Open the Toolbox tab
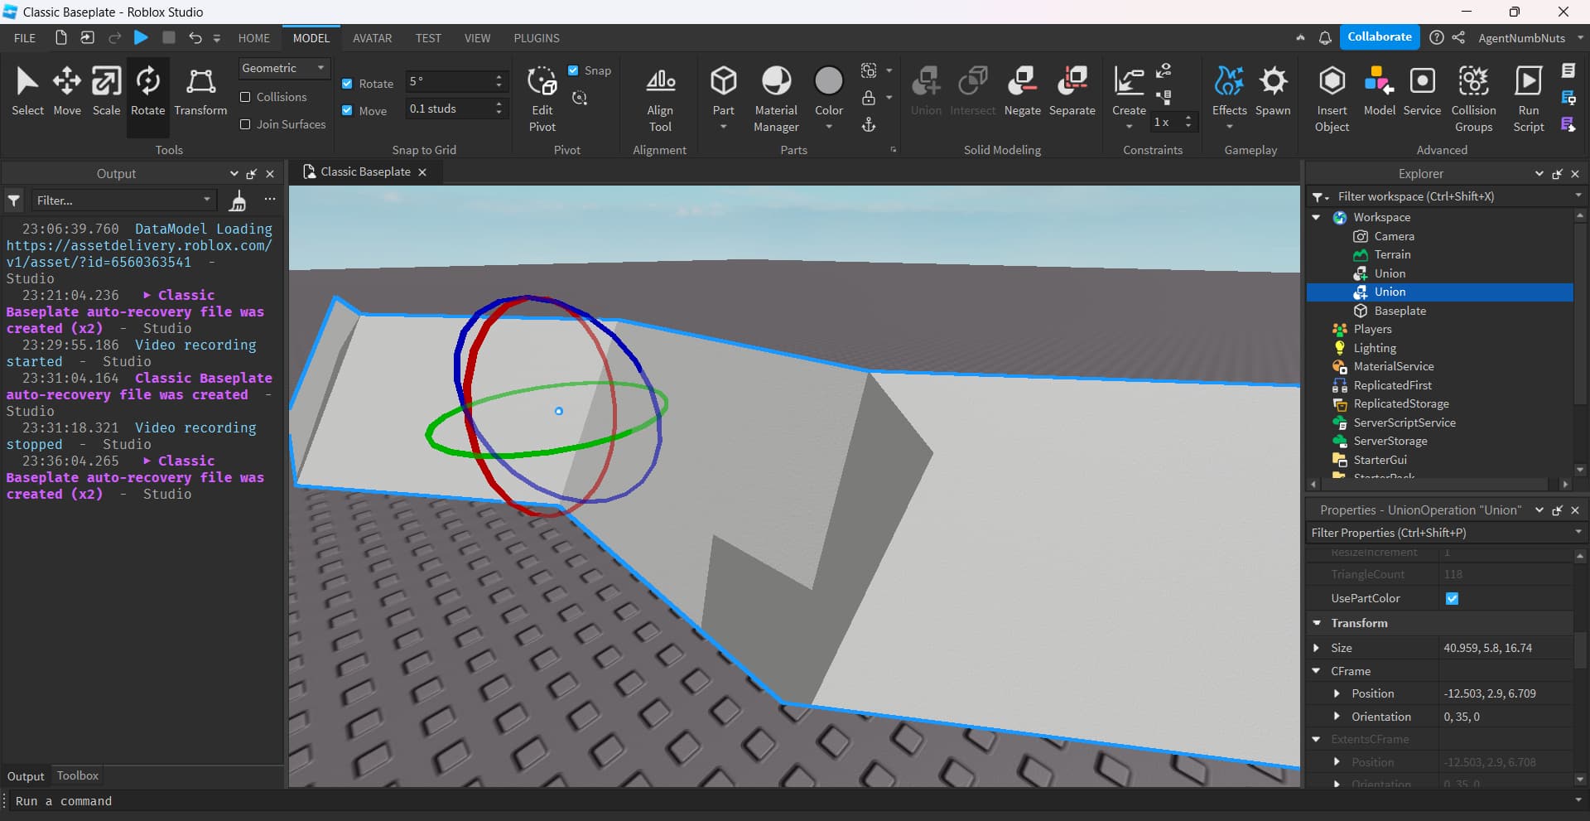The image size is (1590, 821). point(77,776)
